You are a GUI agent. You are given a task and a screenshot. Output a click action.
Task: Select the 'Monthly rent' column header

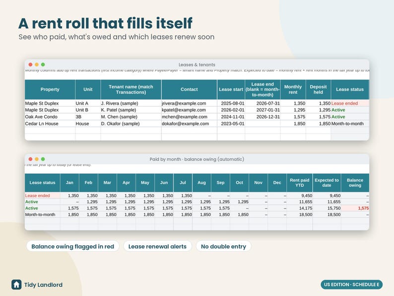pyautogui.click(x=293, y=89)
